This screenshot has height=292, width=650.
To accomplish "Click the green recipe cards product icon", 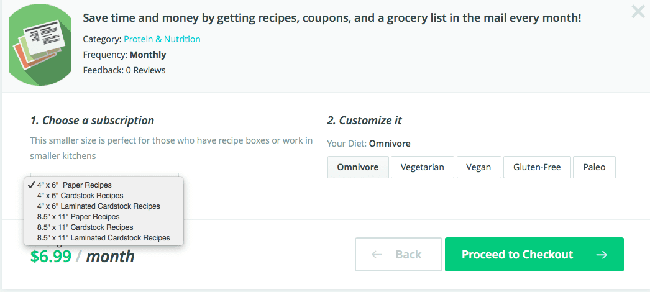I will pyautogui.click(x=39, y=45).
